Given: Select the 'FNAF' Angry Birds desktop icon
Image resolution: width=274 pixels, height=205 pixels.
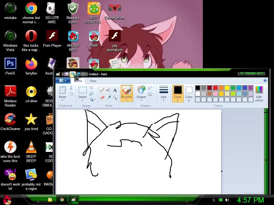Looking at the screenshot, I should click(x=94, y=39).
